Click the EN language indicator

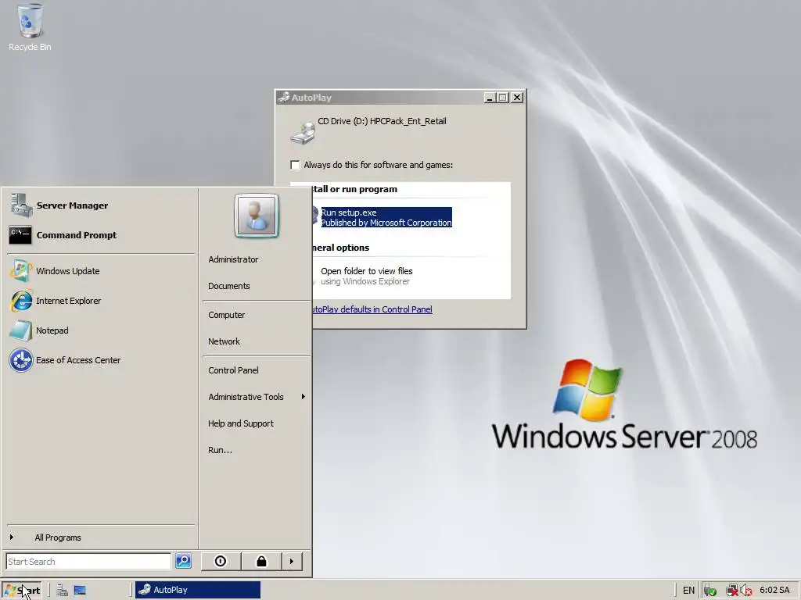coord(688,591)
